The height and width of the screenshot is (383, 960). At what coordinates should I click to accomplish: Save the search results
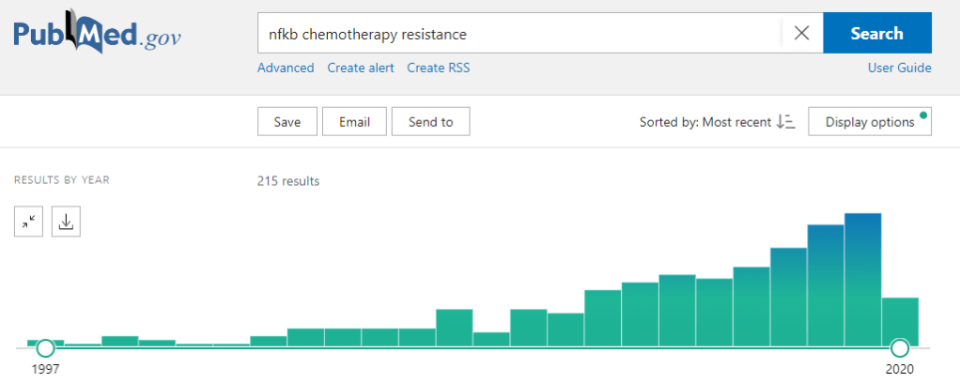(286, 122)
